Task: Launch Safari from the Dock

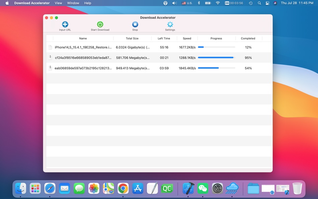Action: 50,188
